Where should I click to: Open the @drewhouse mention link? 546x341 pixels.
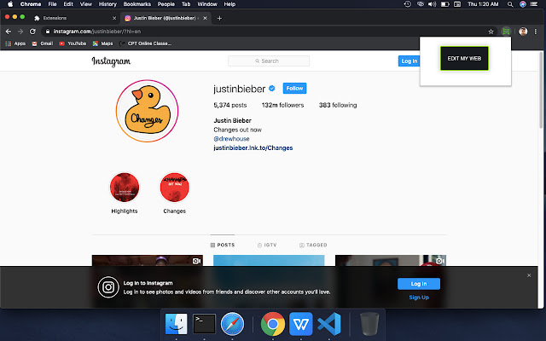point(231,139)
